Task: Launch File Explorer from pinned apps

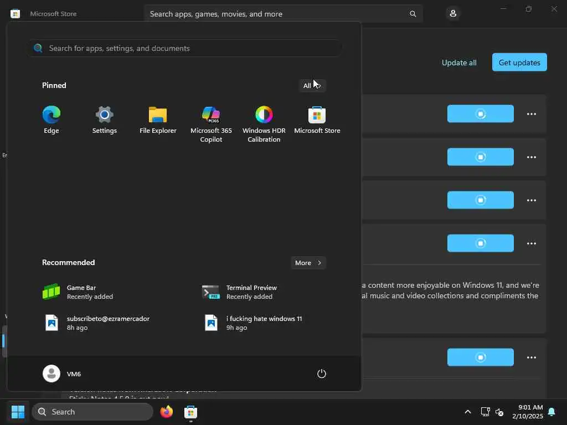Action: [x=158, y=120]
